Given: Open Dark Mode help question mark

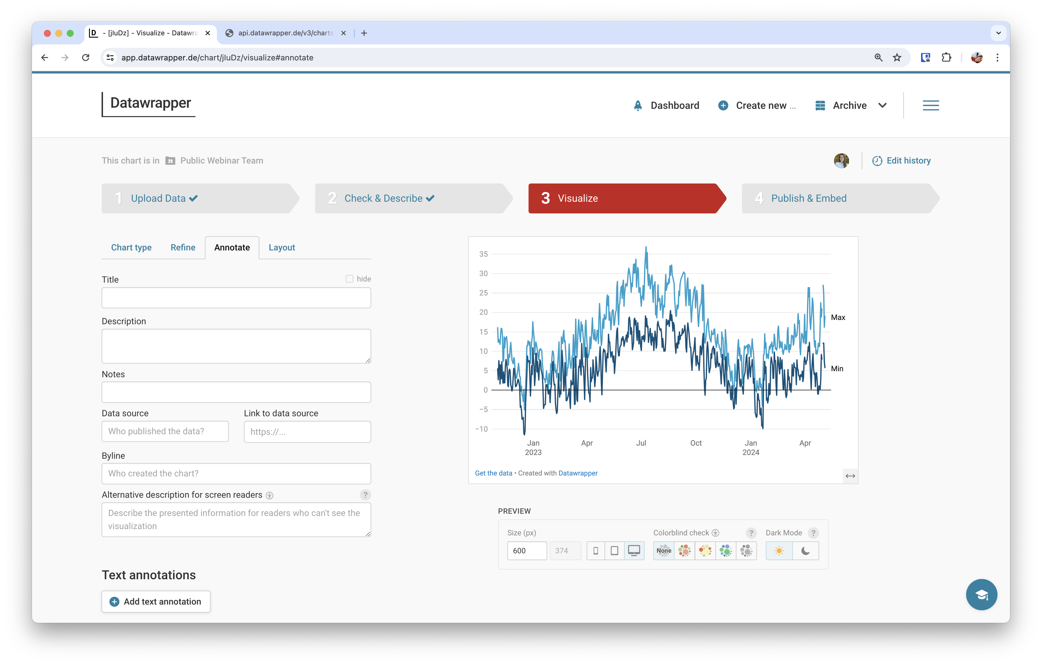Looking at the screenshot, I should coord(813,533).
